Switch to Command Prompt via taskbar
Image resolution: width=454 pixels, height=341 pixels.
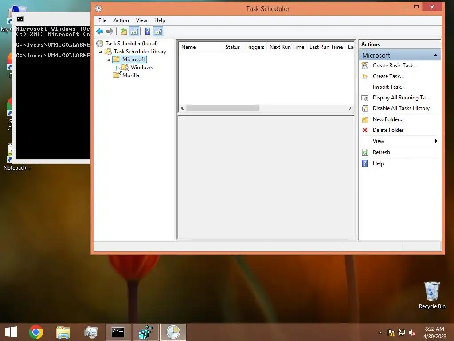pyautogui.click(x=118, y=332)
